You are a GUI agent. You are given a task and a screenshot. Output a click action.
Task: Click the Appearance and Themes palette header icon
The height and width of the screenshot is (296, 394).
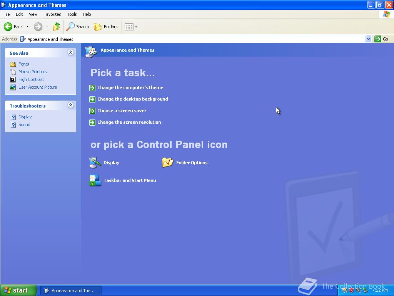91,51
